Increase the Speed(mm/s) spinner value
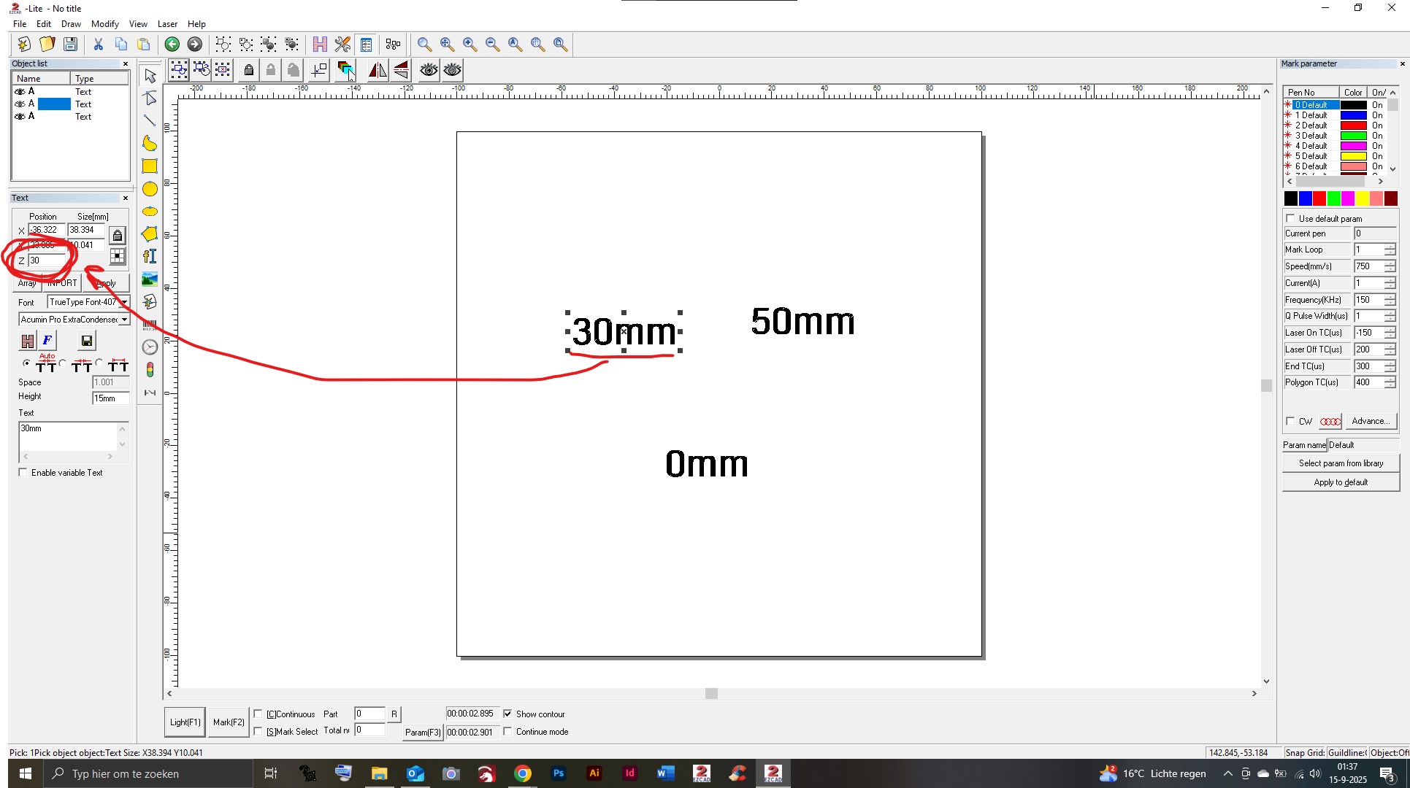This screenshot has height=788, width=1410. click(1390, 263)
